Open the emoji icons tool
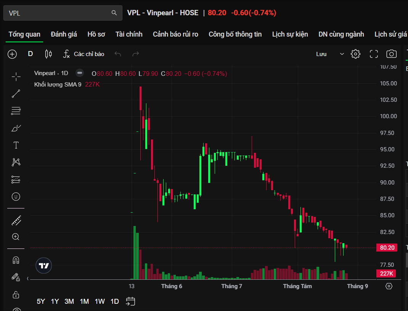This screenshot has width=408, height=311. [16, 197]
